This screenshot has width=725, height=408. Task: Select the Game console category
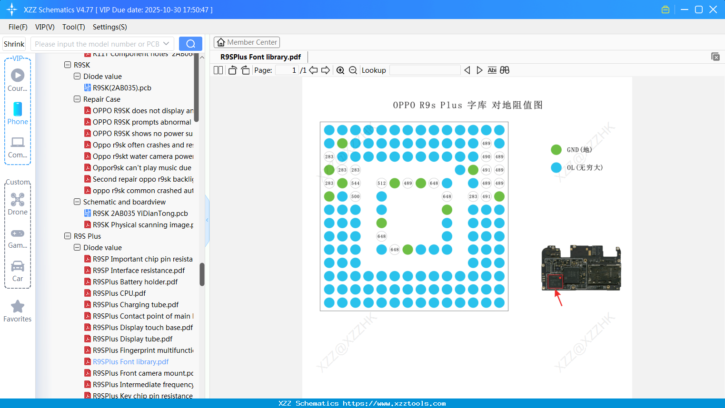coord(18,238)
